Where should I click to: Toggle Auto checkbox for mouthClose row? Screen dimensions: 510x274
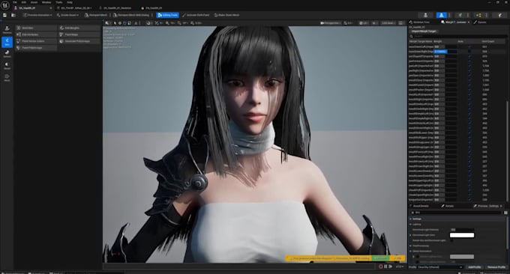click(469, 80)
